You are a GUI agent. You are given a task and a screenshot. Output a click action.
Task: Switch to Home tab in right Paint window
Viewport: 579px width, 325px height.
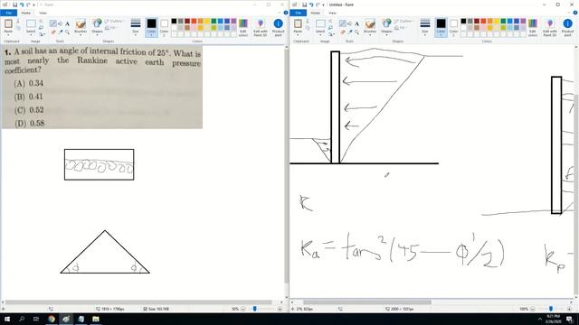point(316,13)
